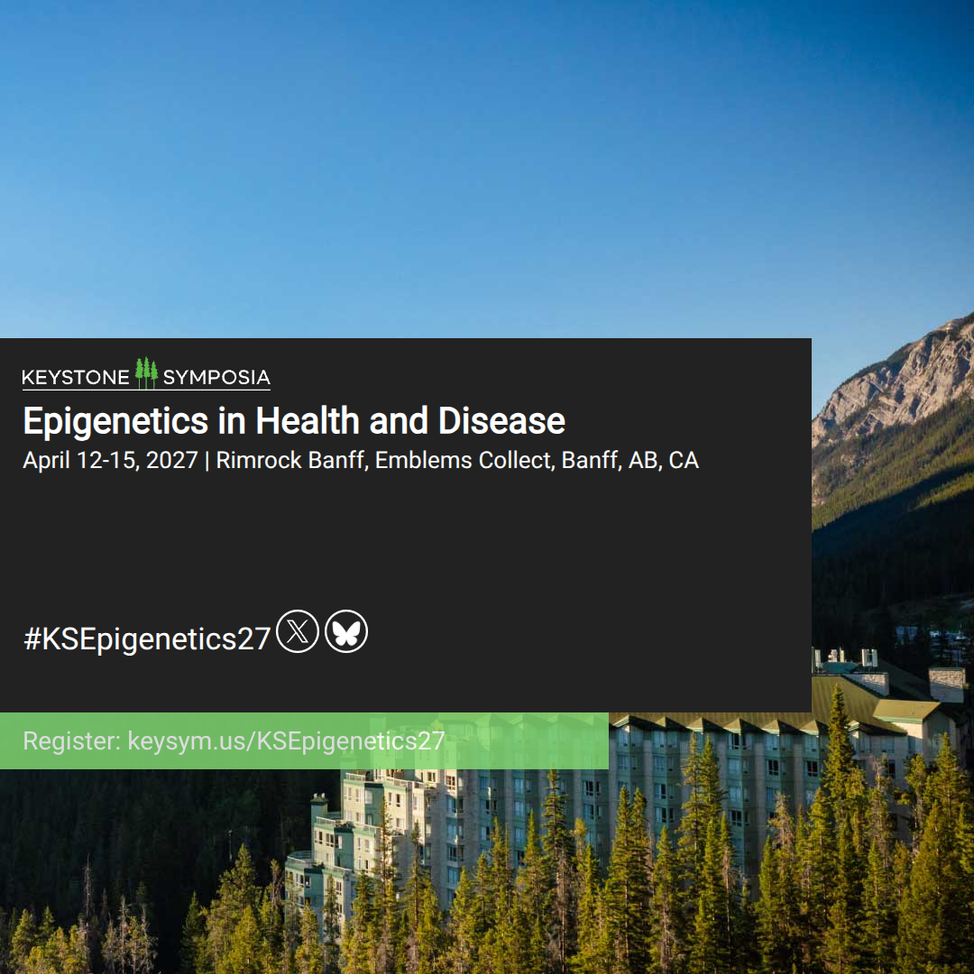This screenshot has width=974, height=974.
Task: Click the Bluesky butterfly icon
Action: [346, 631]
